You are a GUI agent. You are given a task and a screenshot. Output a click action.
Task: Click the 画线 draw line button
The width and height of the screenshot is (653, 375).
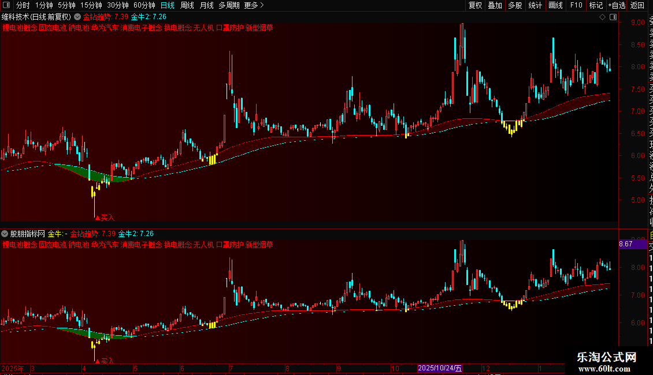[555, 5]
